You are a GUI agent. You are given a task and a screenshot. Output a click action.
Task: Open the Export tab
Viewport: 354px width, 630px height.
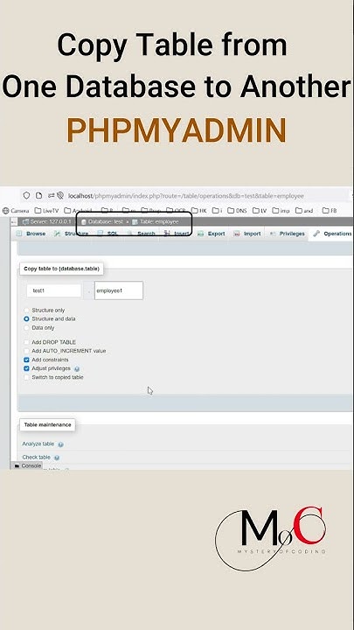point(212,234)
